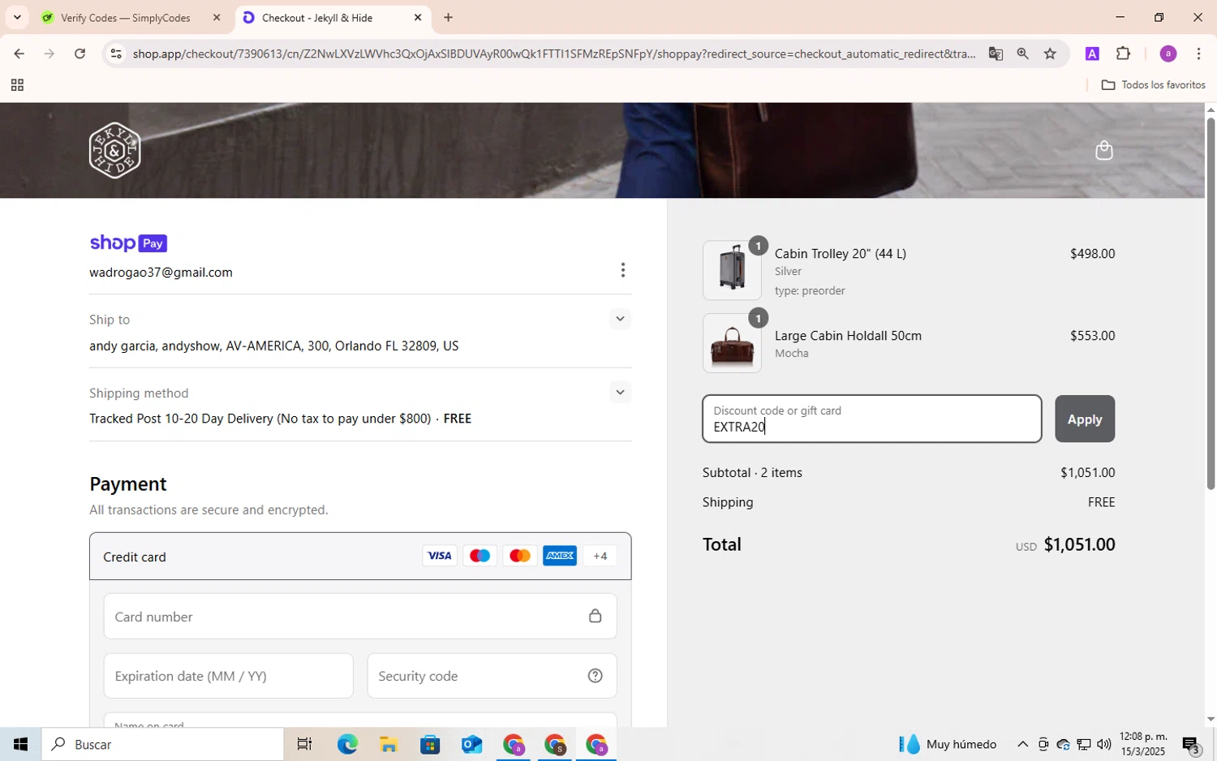Viewport: 1217px width, 761px height.
Task: Click the Amex card icon
Action: click(560, 556)
